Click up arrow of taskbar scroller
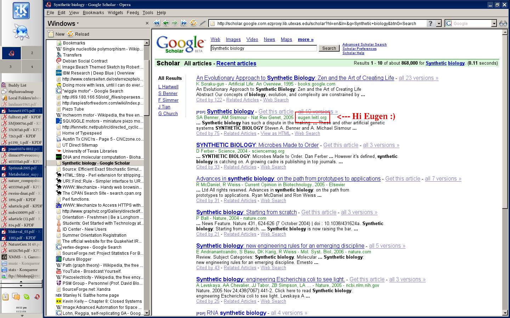Viewport: 510px width, 318px height. [x=21, y=282]
